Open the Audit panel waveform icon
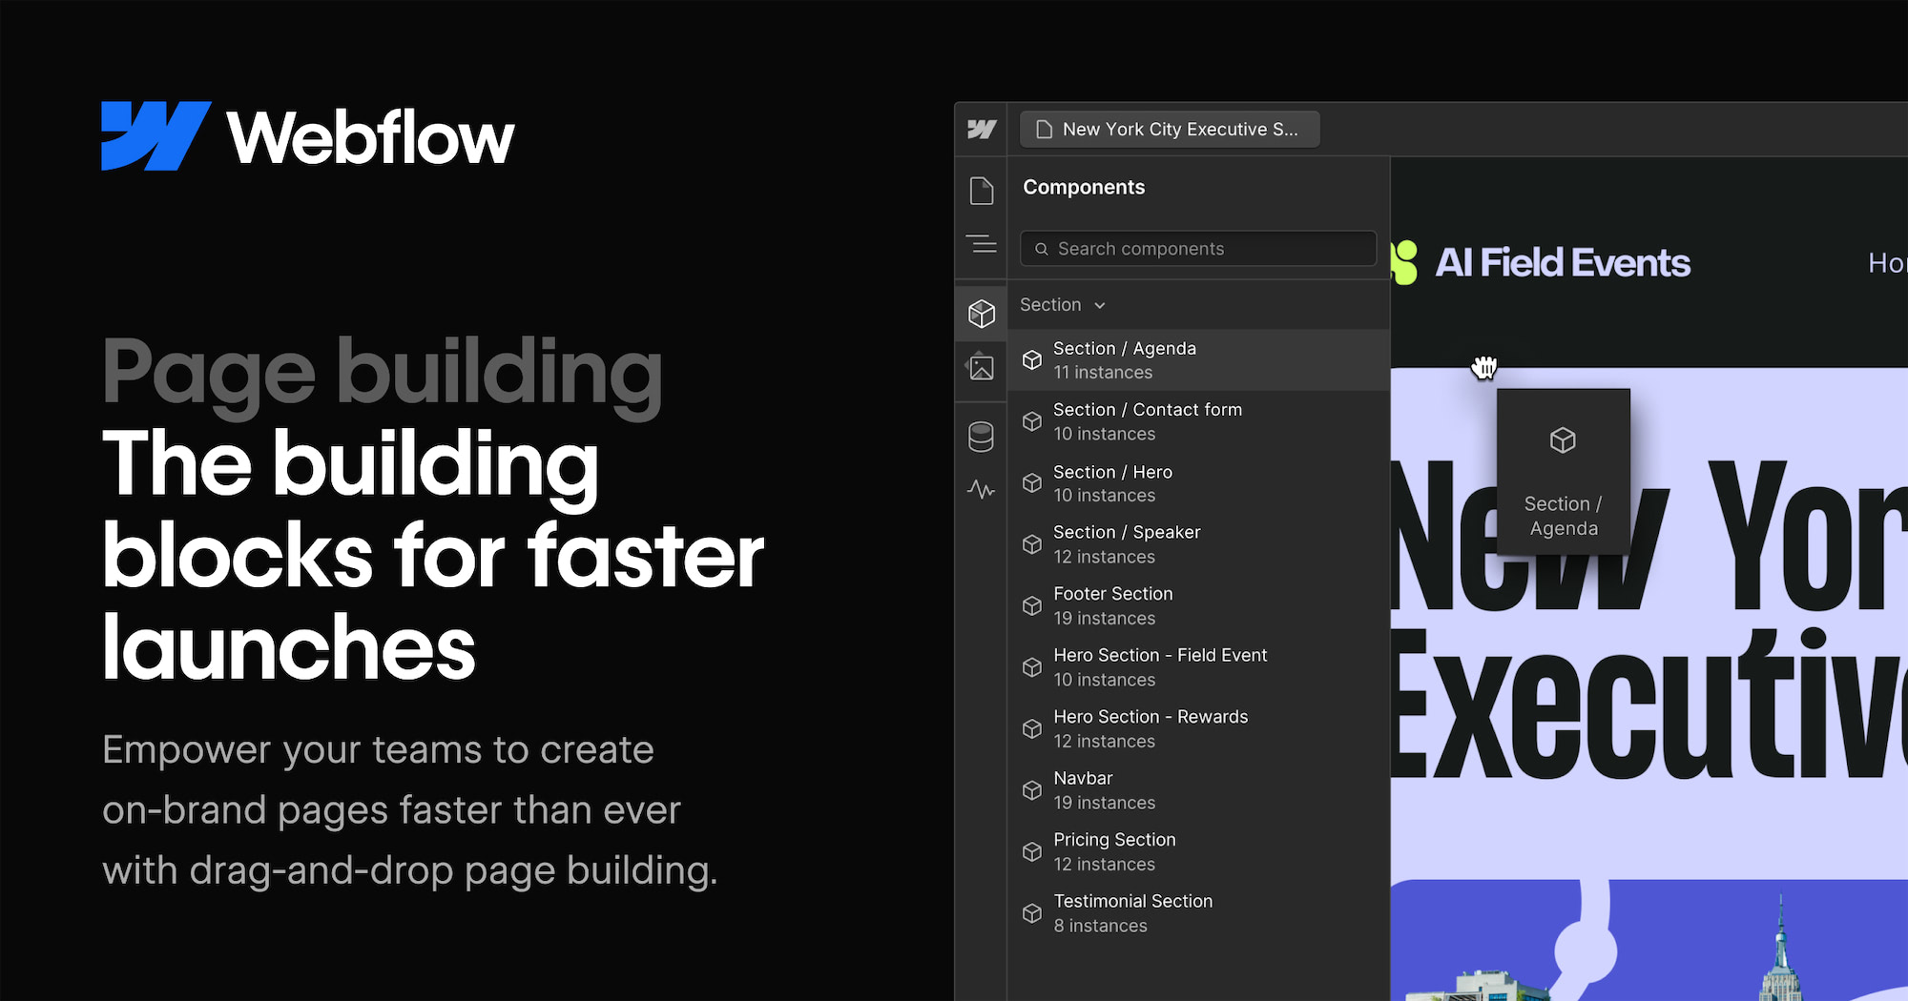 982,490
